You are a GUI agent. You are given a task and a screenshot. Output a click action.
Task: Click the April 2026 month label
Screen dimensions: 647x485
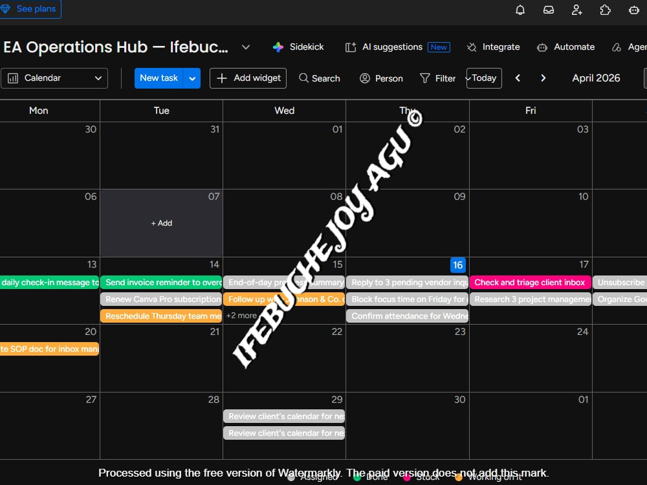point(596,78)
